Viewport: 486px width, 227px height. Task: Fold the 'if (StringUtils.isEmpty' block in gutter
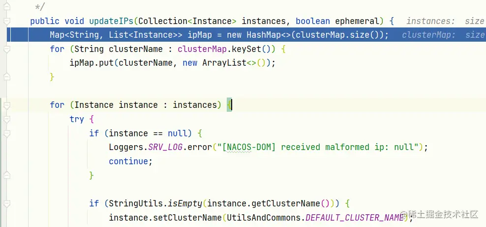[x=7, y=203]
